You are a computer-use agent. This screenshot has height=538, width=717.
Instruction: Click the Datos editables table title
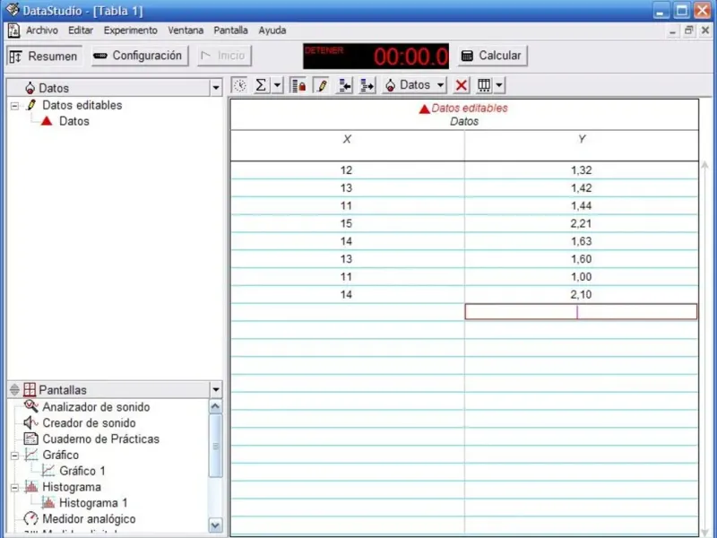click(x=469, y=108)
